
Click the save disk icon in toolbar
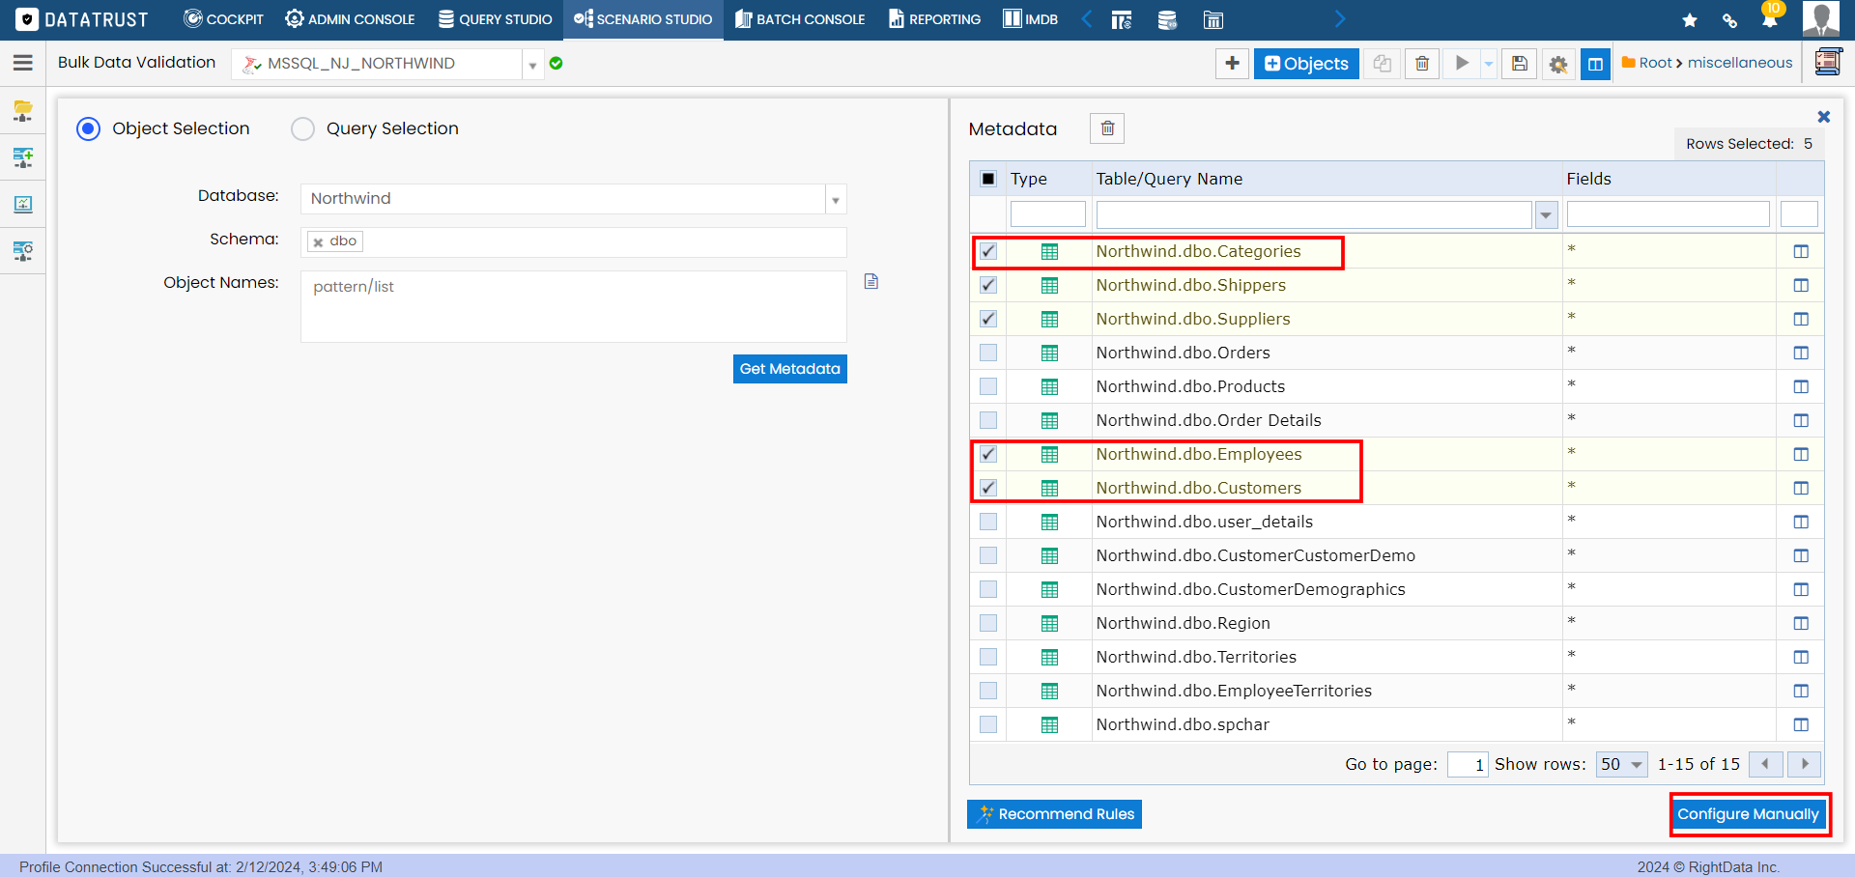[1519, 64]
